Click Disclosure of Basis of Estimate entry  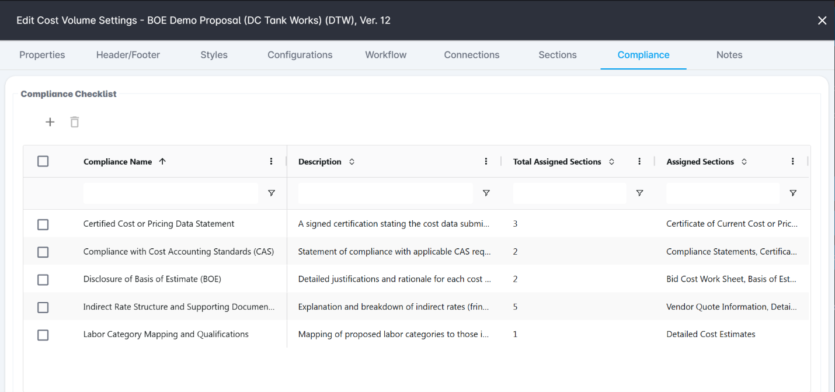[x=152, y=279]
